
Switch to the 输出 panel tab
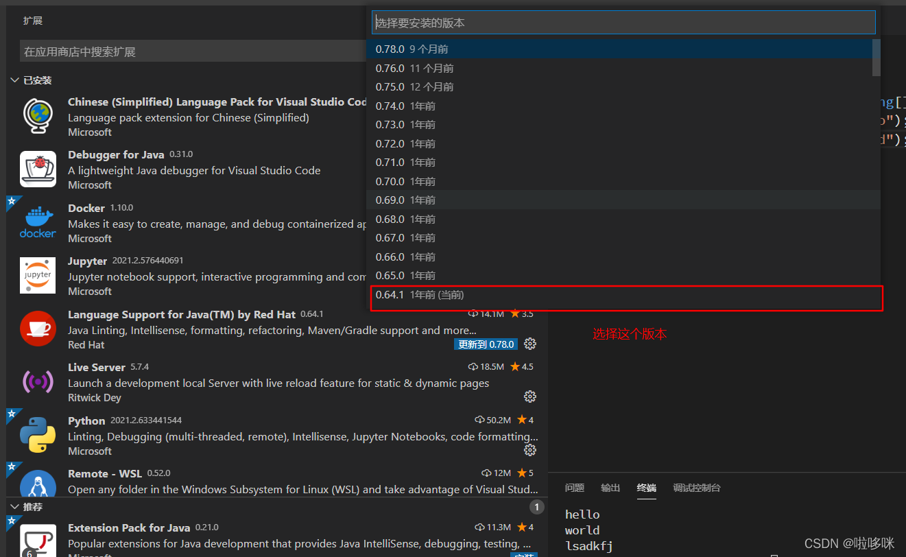610,488
